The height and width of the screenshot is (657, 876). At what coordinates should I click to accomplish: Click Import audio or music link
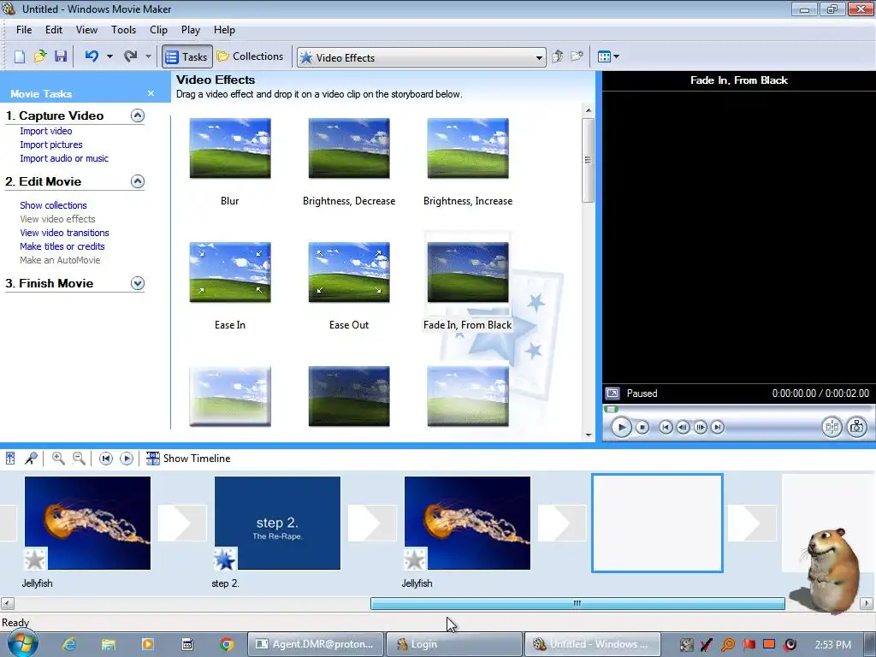point(64,158)
